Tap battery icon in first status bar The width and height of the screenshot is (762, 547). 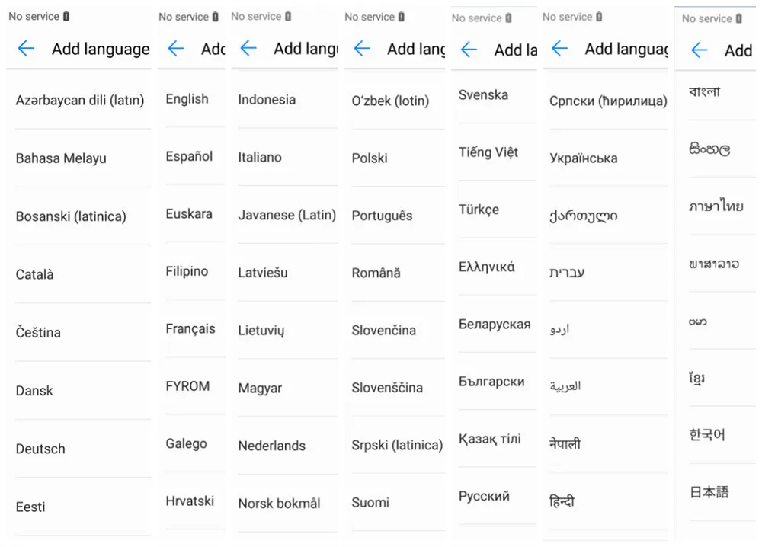[66, 16]
